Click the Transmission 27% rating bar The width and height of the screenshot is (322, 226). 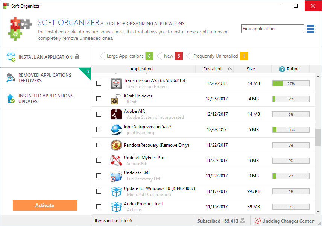pos(290,83)
